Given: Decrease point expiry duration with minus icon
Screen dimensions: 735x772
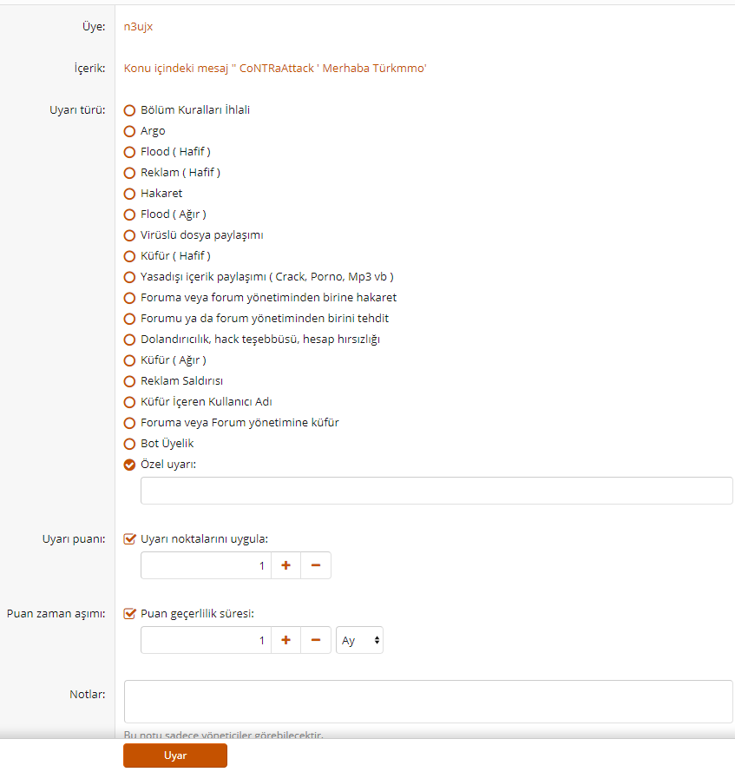Looking at the screenshot, I should 316,640.
